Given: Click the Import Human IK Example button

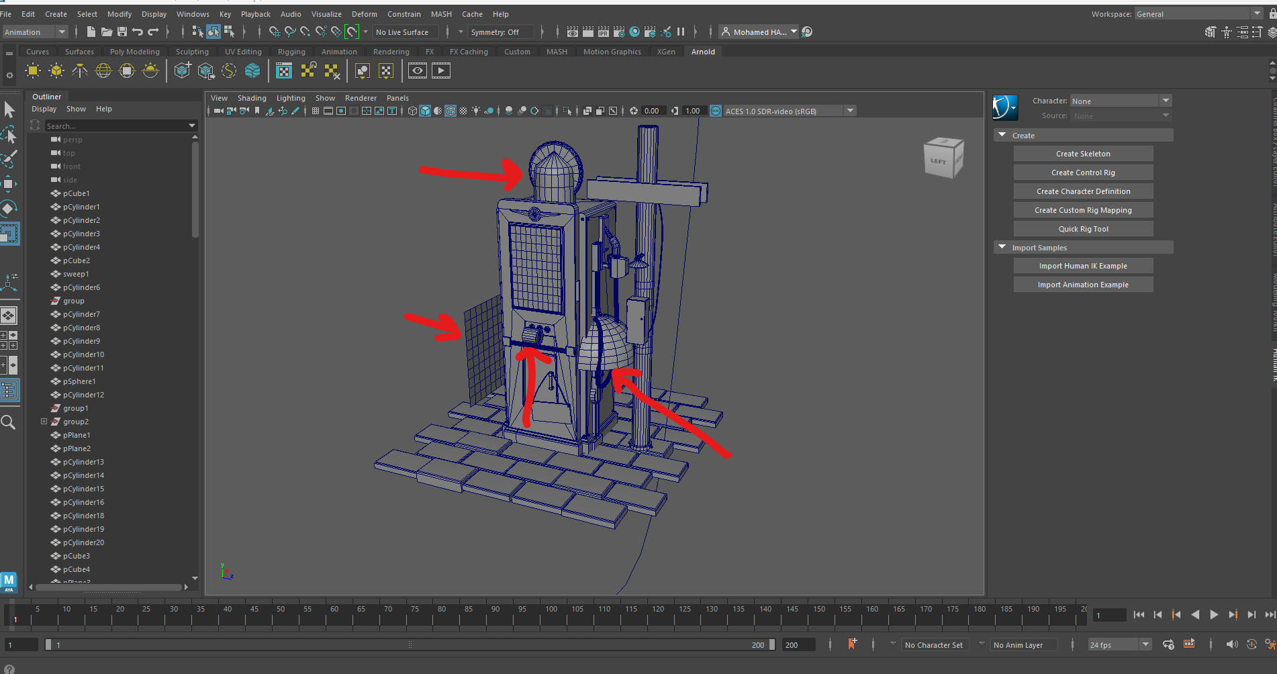Looking at the screenshot, I should coord(1082,265).
